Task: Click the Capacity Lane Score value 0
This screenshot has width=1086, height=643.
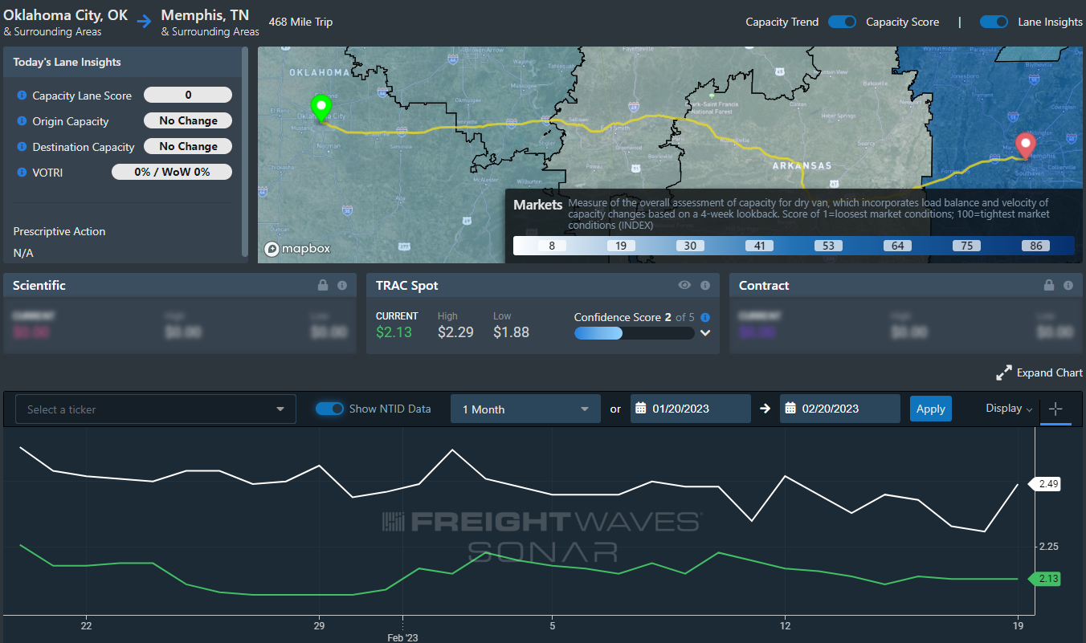Action: click(188, 95)
